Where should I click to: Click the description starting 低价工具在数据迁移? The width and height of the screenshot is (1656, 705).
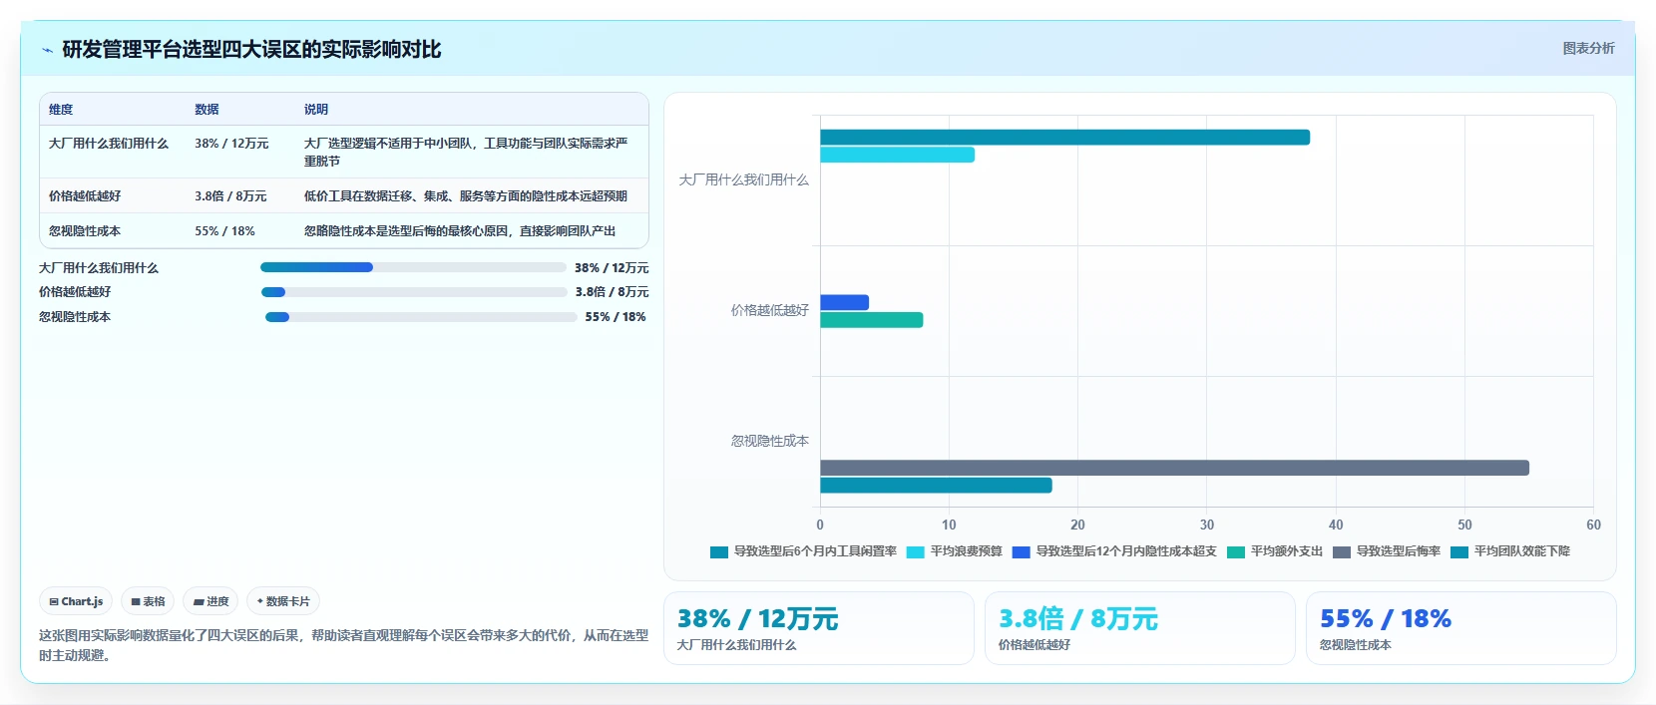click(x=466, y=196)
